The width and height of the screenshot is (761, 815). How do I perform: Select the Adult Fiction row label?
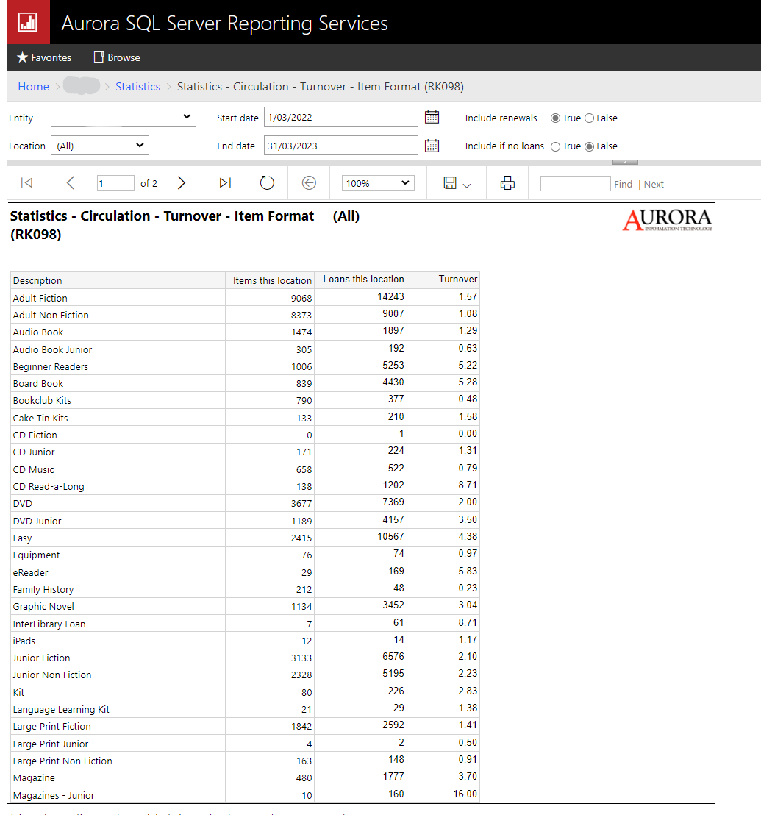40,299
